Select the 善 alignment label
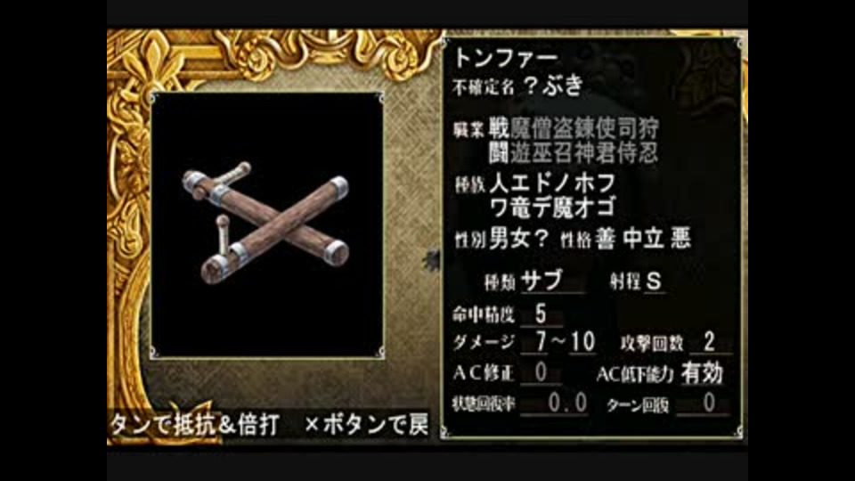 click(x=606, y=239)
